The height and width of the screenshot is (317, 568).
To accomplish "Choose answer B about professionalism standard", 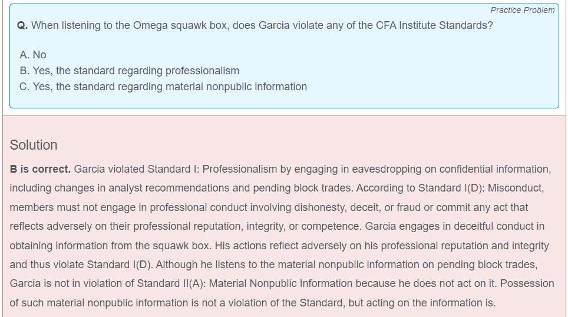I will tap(129, 71).
